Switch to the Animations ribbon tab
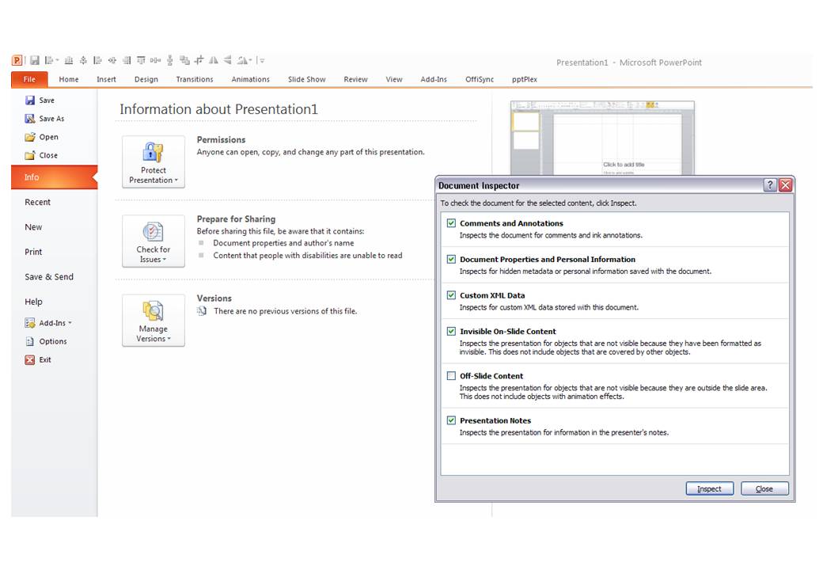 pos(250,79)
